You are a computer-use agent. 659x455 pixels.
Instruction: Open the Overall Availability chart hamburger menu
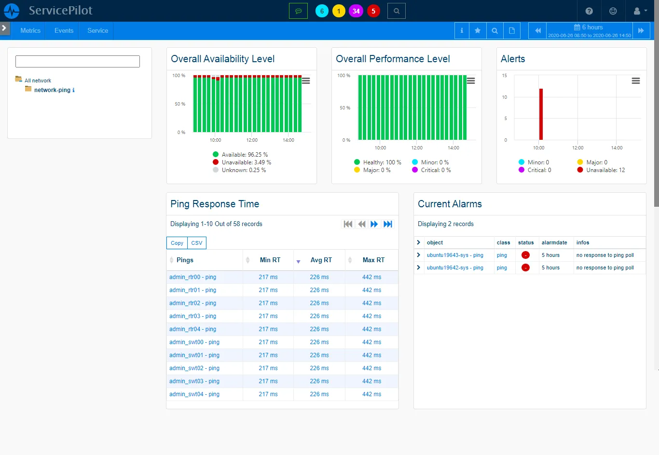pyautogui.click(x=305, y=80)
